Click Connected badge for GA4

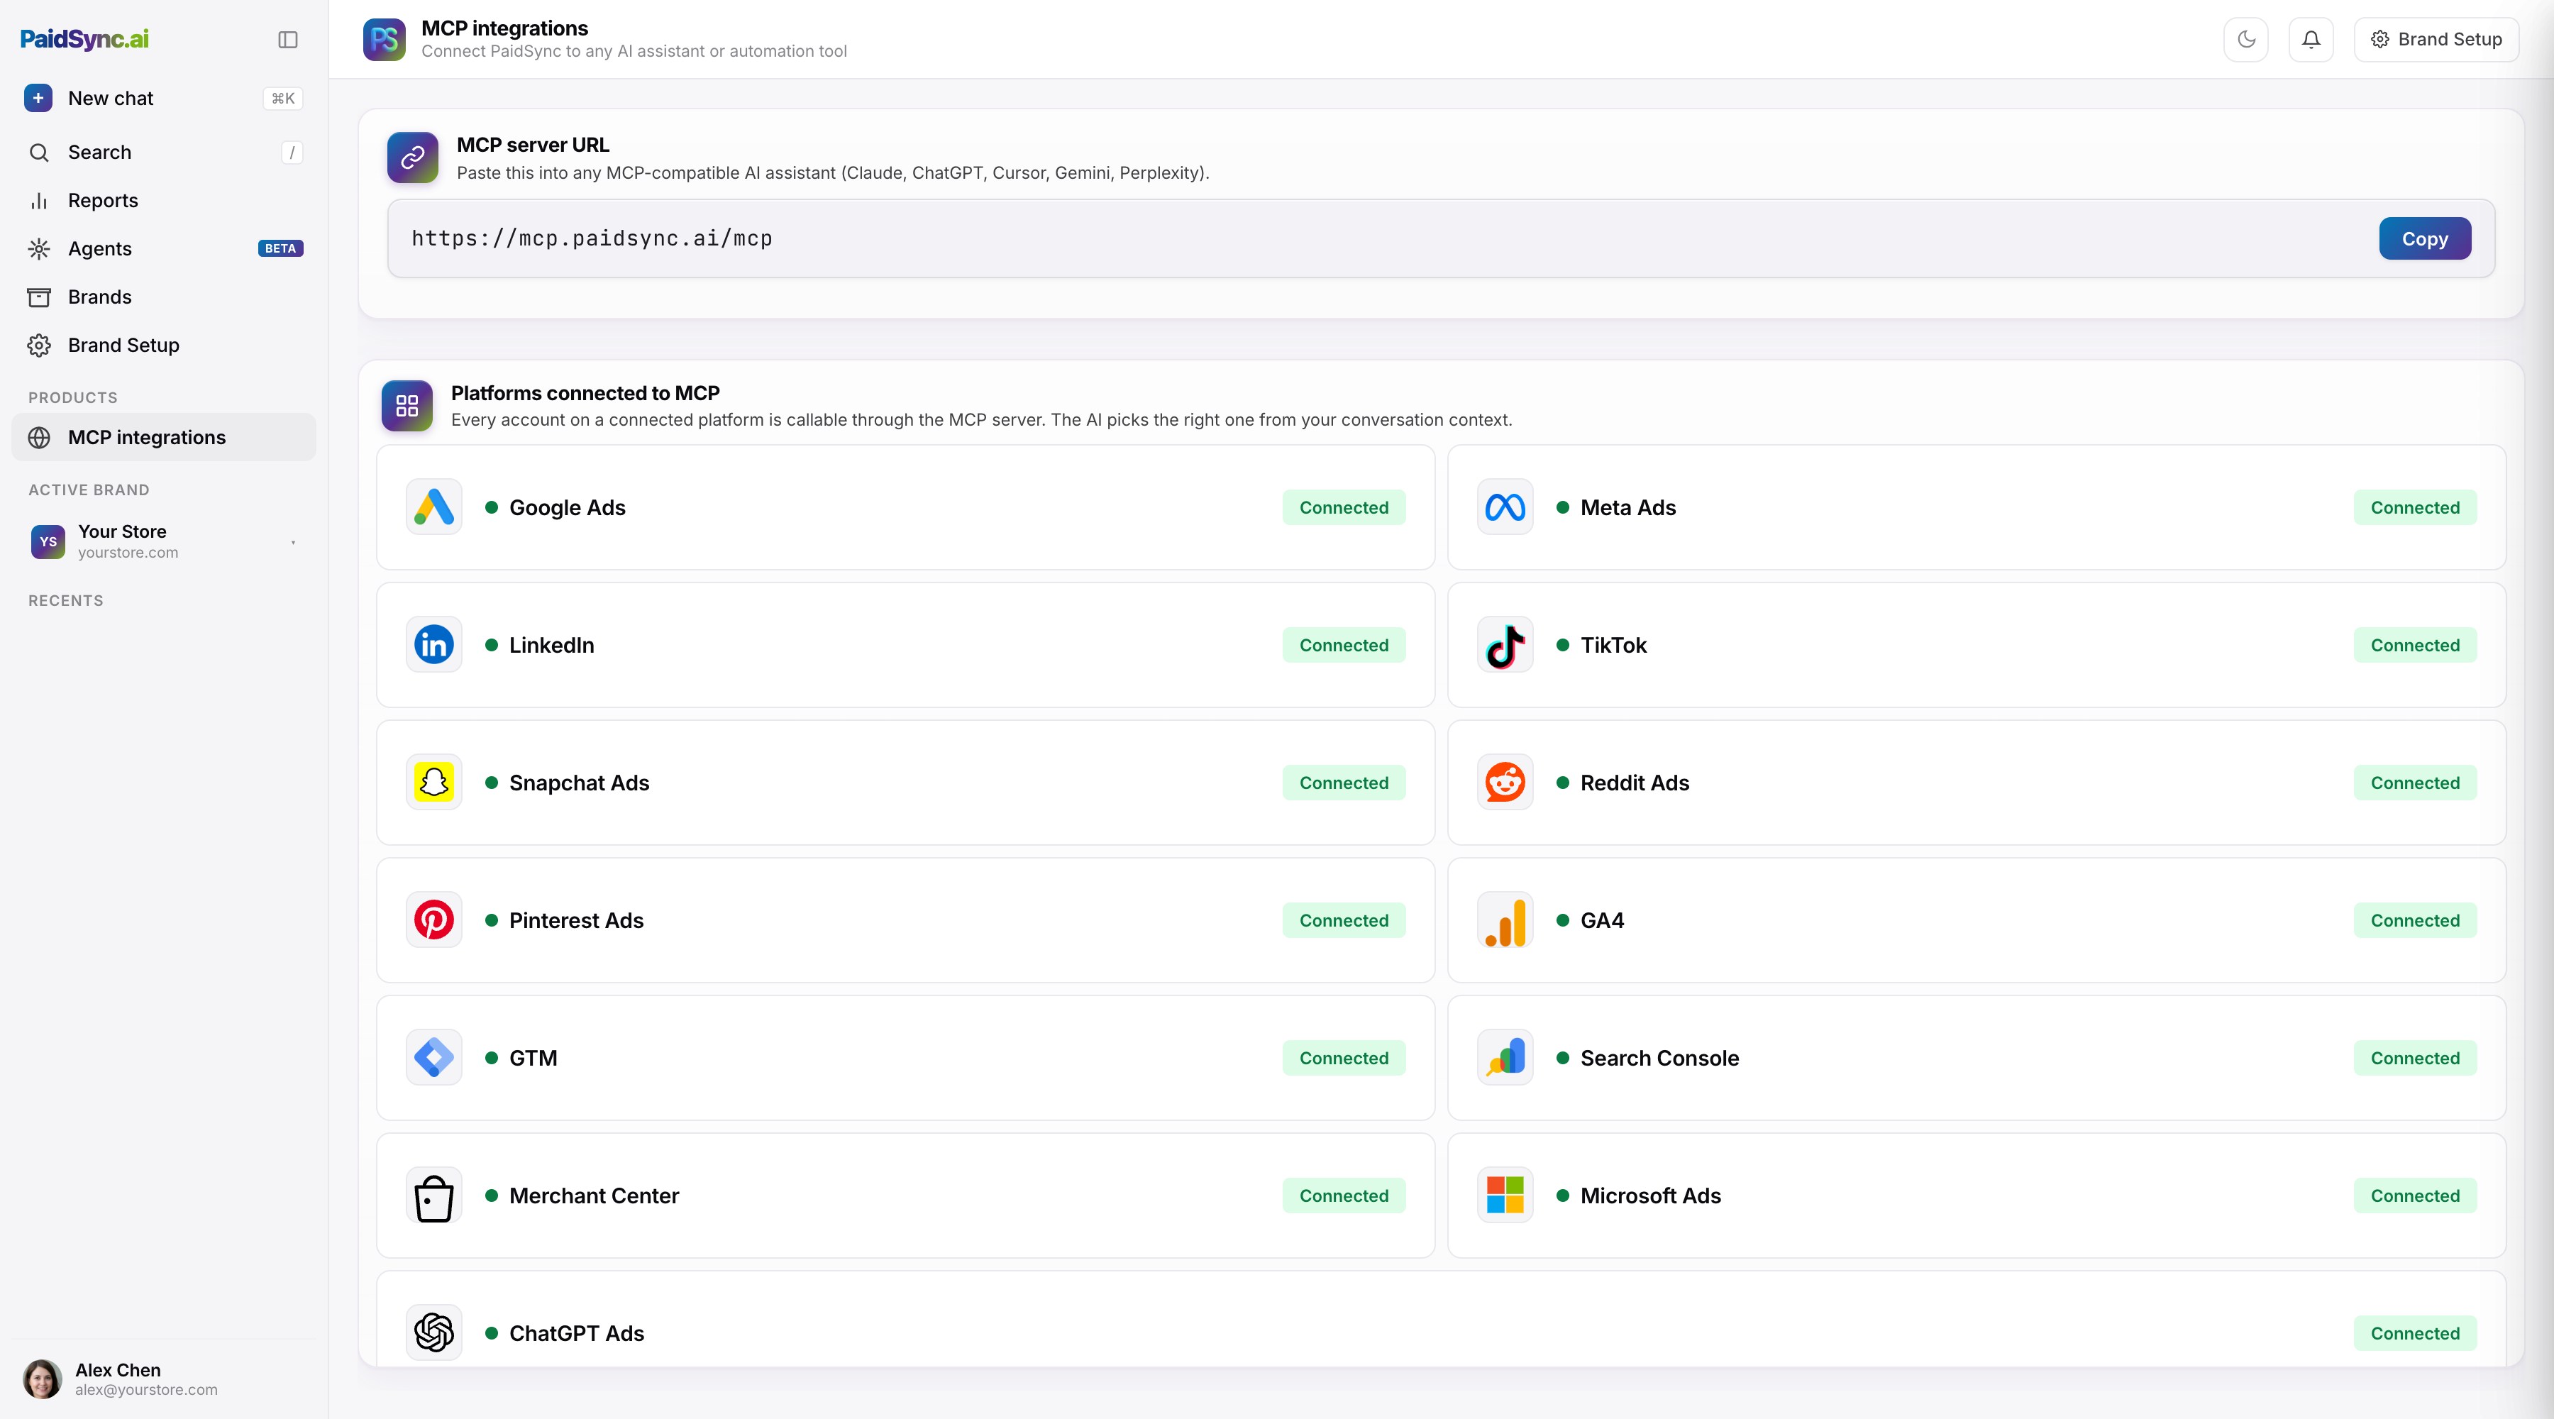coord(2415,920)
